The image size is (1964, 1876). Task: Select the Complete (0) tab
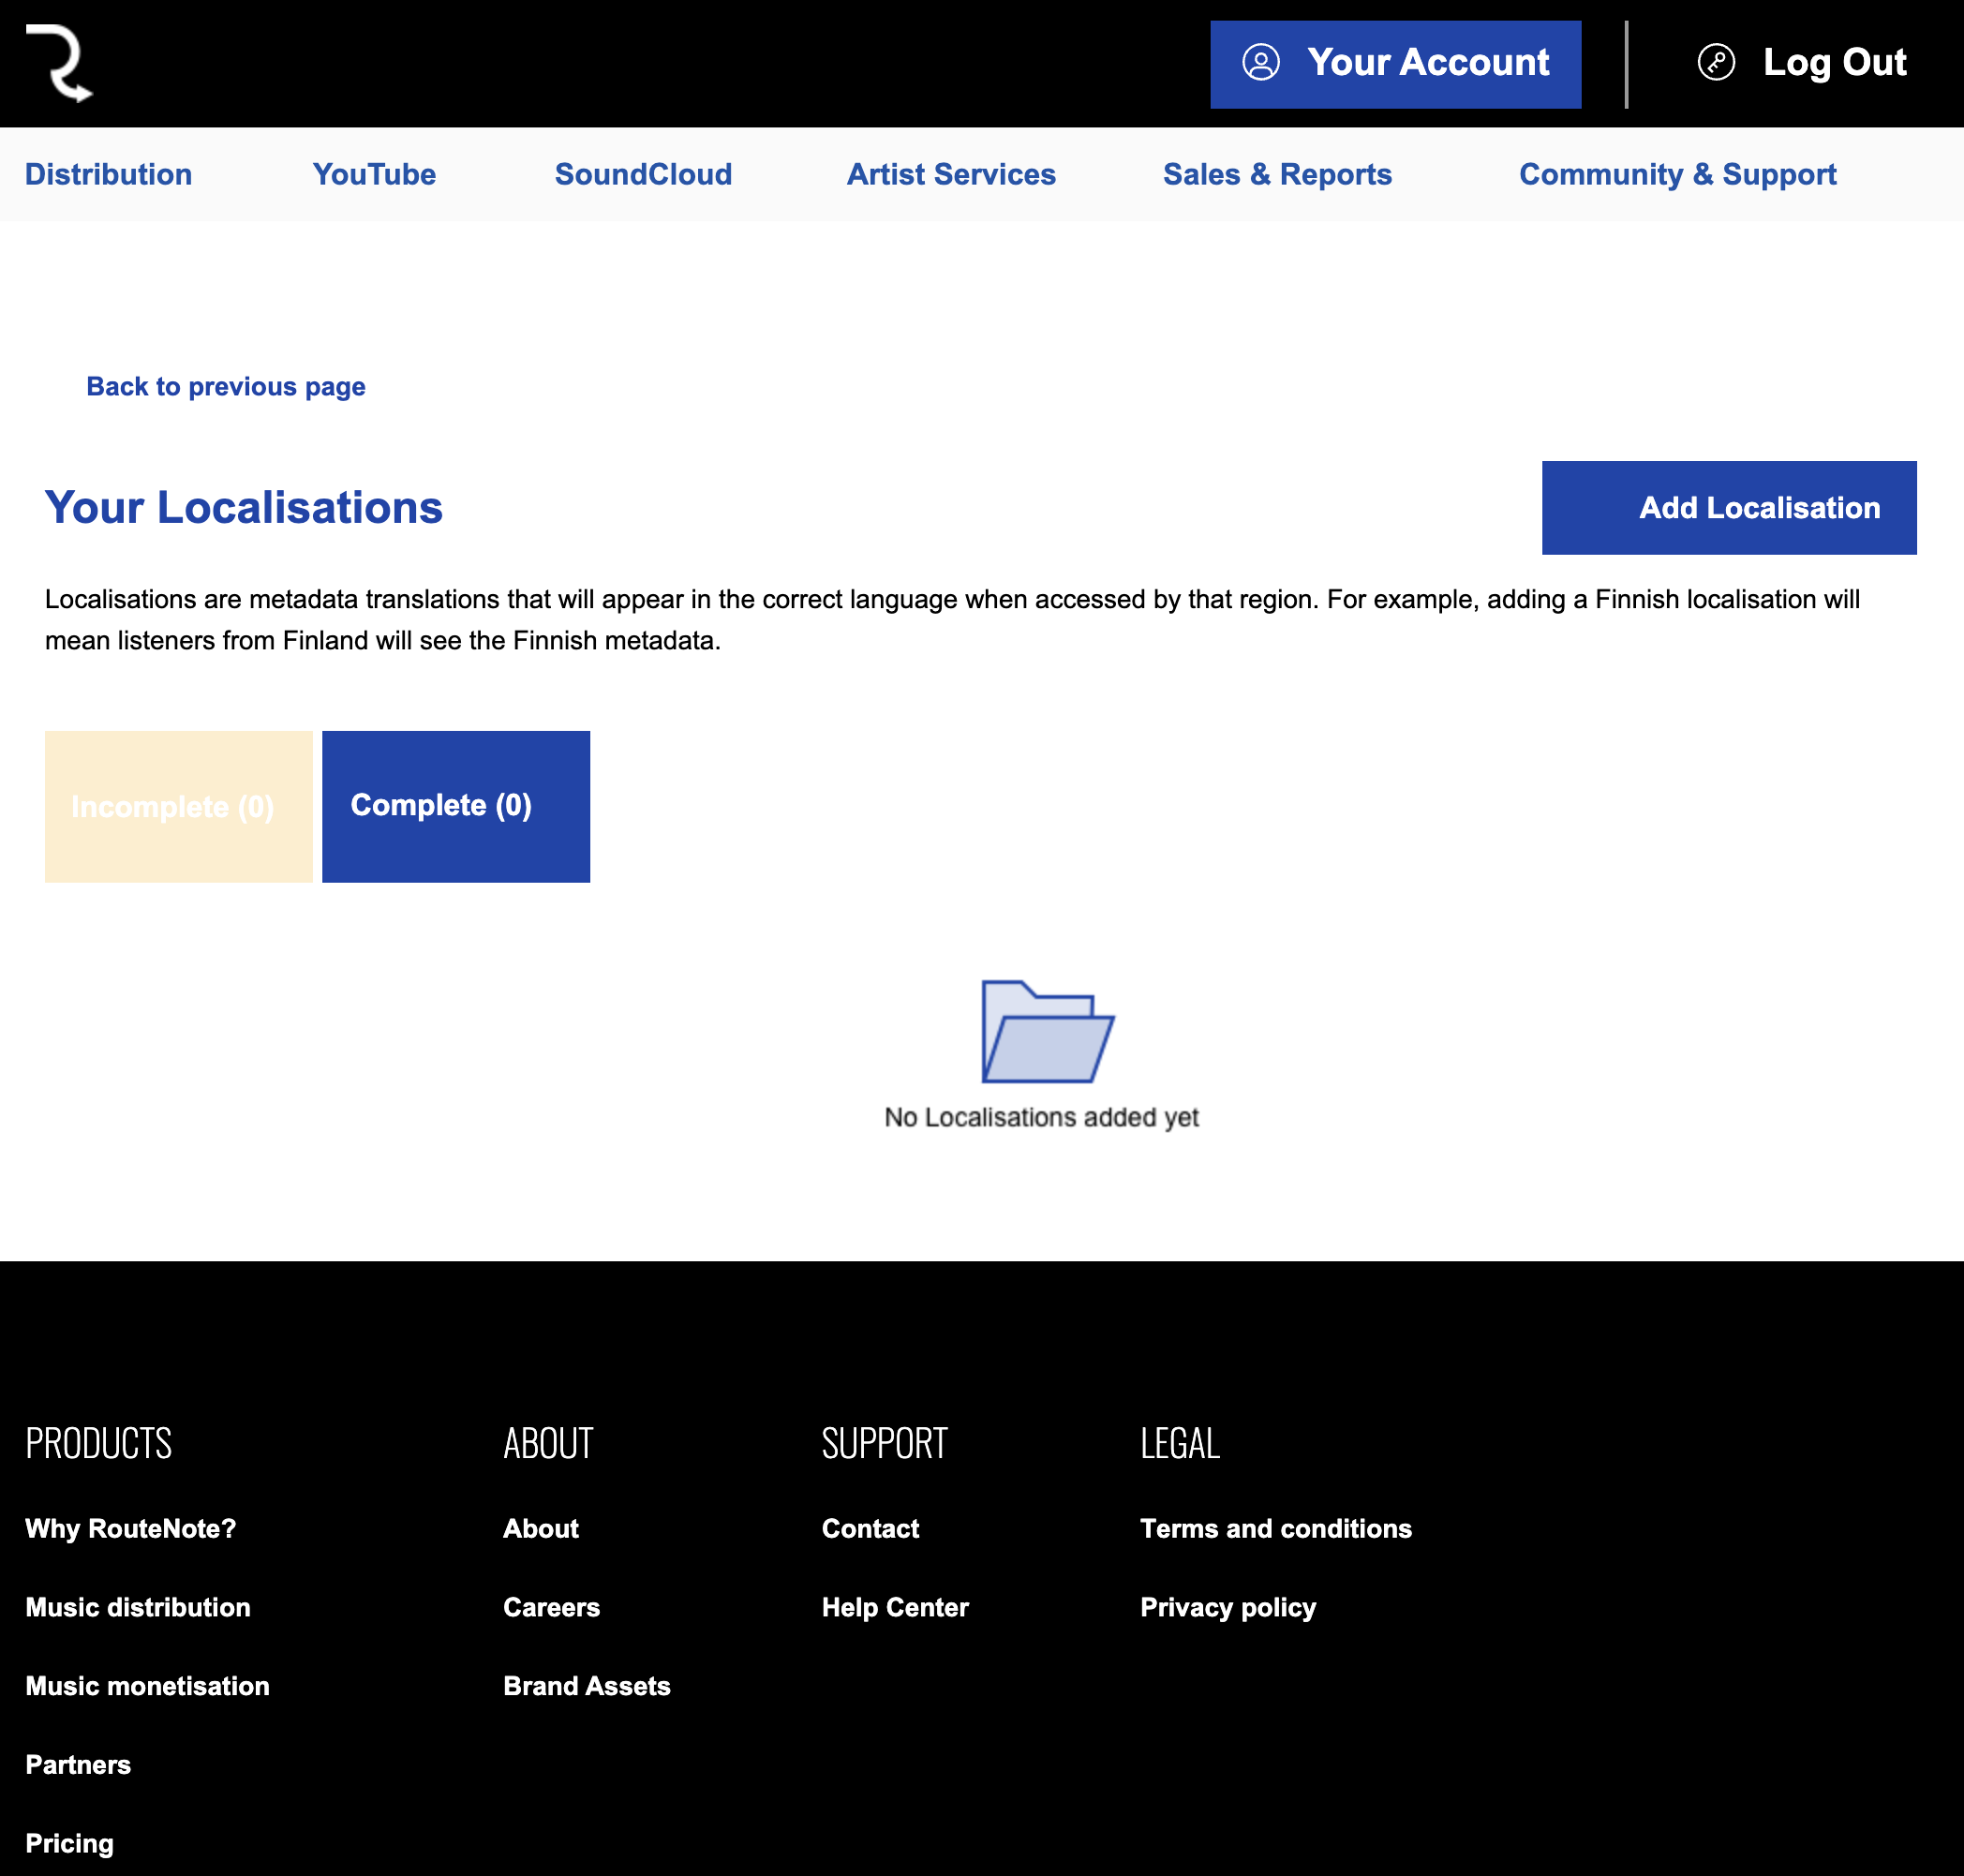(x=455, y=807)
